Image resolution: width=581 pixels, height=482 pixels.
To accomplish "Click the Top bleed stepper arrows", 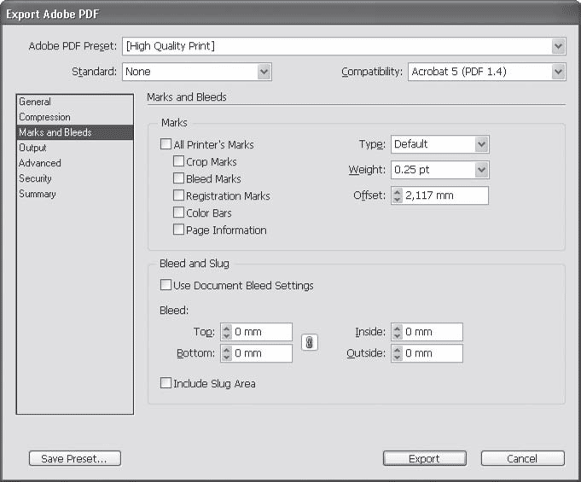I will 226,332.
